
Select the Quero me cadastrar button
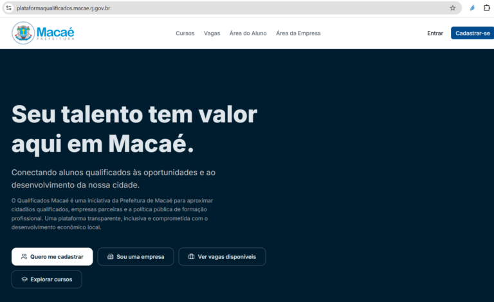[x=52, y=257]
